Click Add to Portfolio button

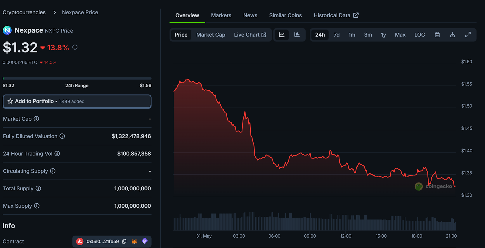(77, 101)
